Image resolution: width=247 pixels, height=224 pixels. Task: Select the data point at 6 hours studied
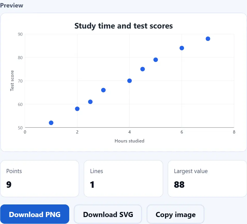(182, 48)
